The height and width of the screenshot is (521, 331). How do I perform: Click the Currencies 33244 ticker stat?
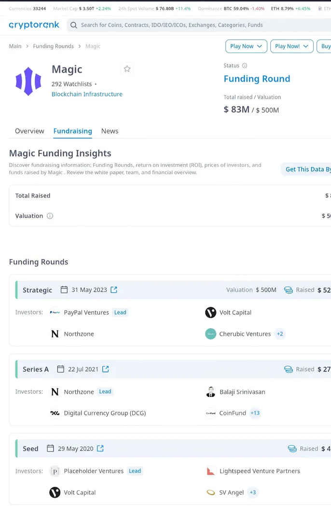pyautogui.click(x=27, y=9)
